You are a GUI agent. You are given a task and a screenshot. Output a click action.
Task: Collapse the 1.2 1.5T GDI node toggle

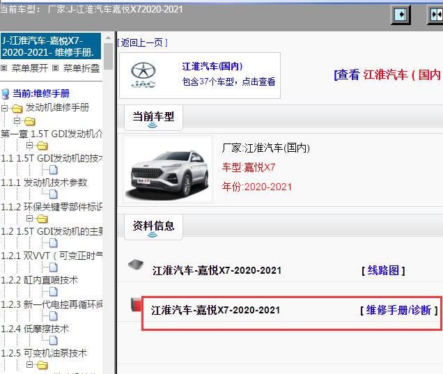(x=29, y=219)
